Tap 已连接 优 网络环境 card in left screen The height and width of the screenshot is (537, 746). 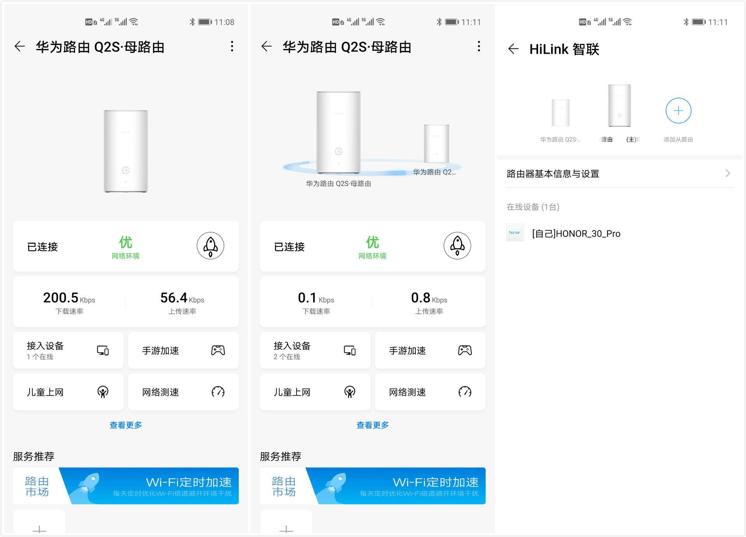[x=126, y=246]
